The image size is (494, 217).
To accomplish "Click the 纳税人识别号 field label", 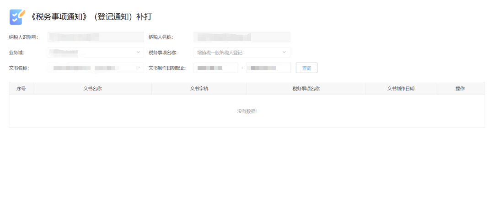I will (x=23, y=37).
